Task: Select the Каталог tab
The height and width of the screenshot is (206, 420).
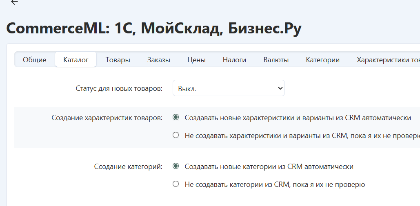Action: [76, 60]
